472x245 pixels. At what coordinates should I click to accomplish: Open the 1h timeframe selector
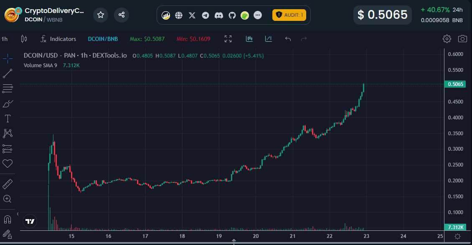coord(5,39)
